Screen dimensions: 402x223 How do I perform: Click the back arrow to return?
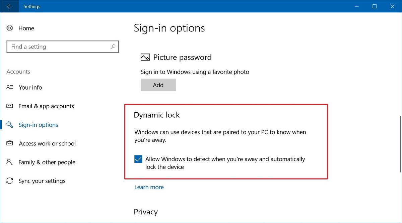9,6
